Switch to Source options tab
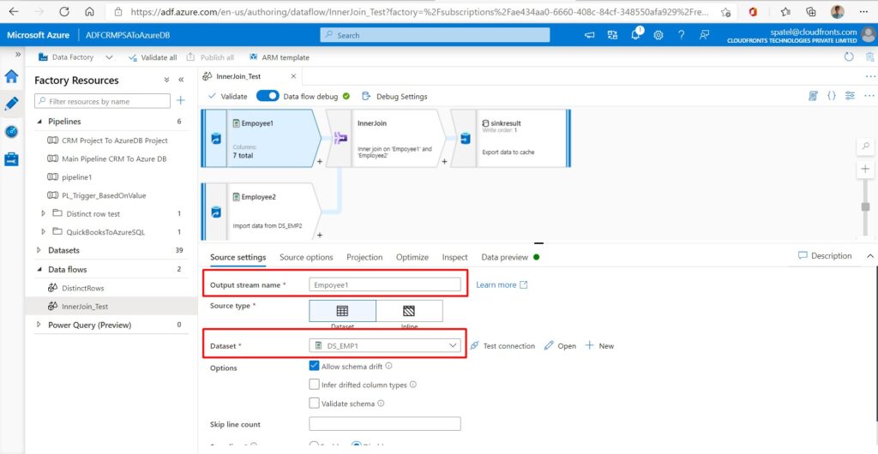Screen dimensions: 878x454 point(306,257)
